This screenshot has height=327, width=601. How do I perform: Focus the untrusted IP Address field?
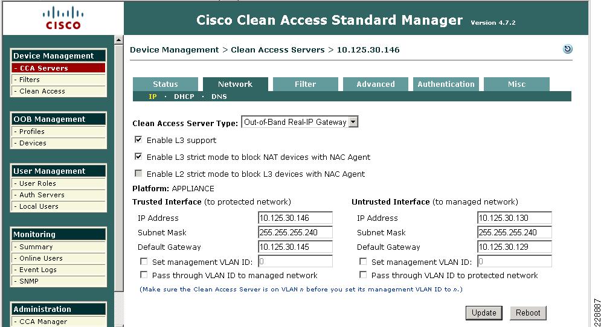click(515, 218)
